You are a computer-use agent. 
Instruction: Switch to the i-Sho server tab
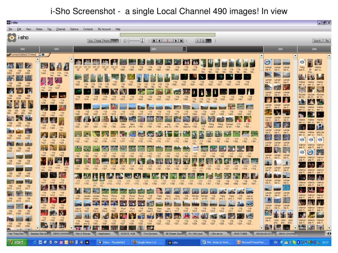tap(217, 234)
